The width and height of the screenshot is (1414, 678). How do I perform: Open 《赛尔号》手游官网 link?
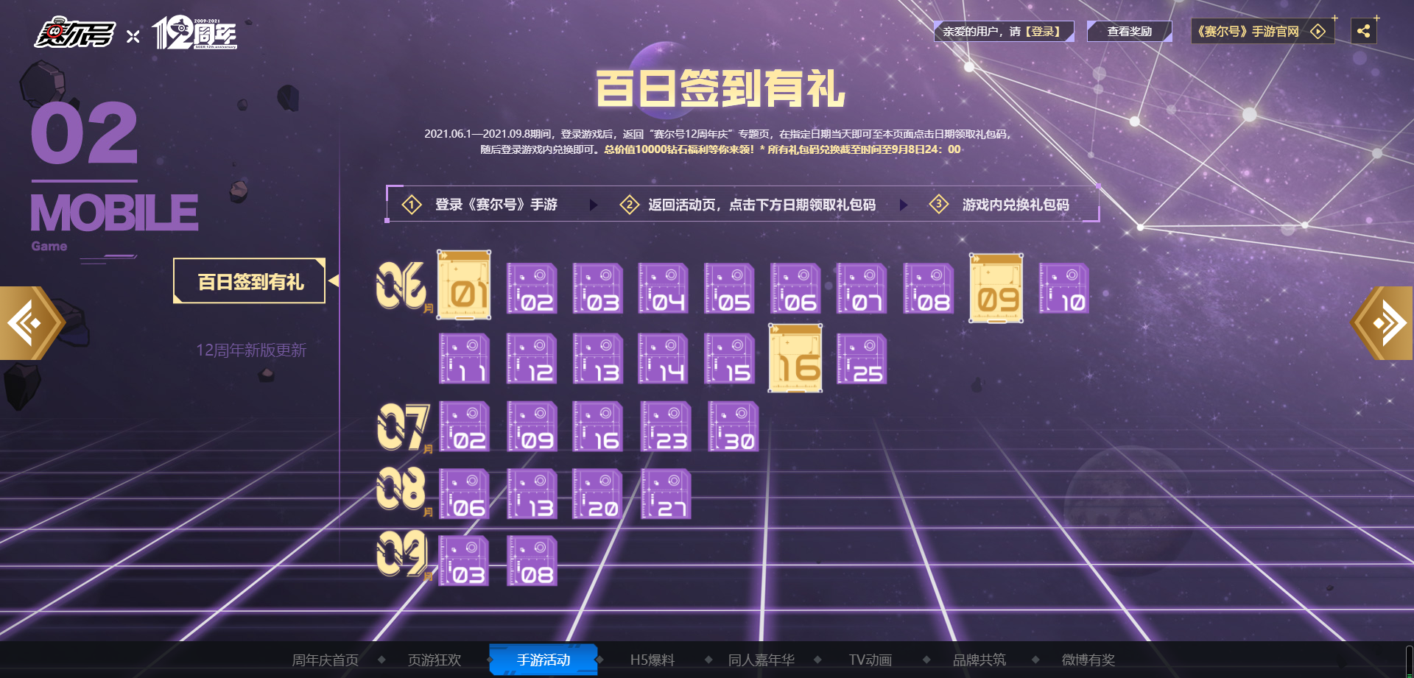[1262, 32]
